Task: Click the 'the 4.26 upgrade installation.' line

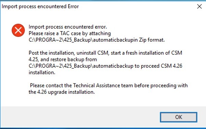Action: 62,92
